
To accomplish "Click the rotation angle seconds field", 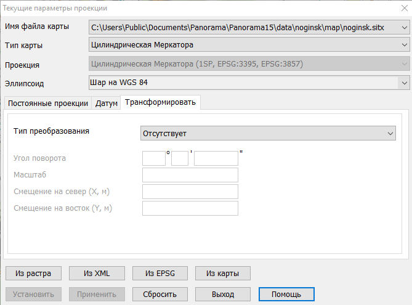I will coord(216,158).
